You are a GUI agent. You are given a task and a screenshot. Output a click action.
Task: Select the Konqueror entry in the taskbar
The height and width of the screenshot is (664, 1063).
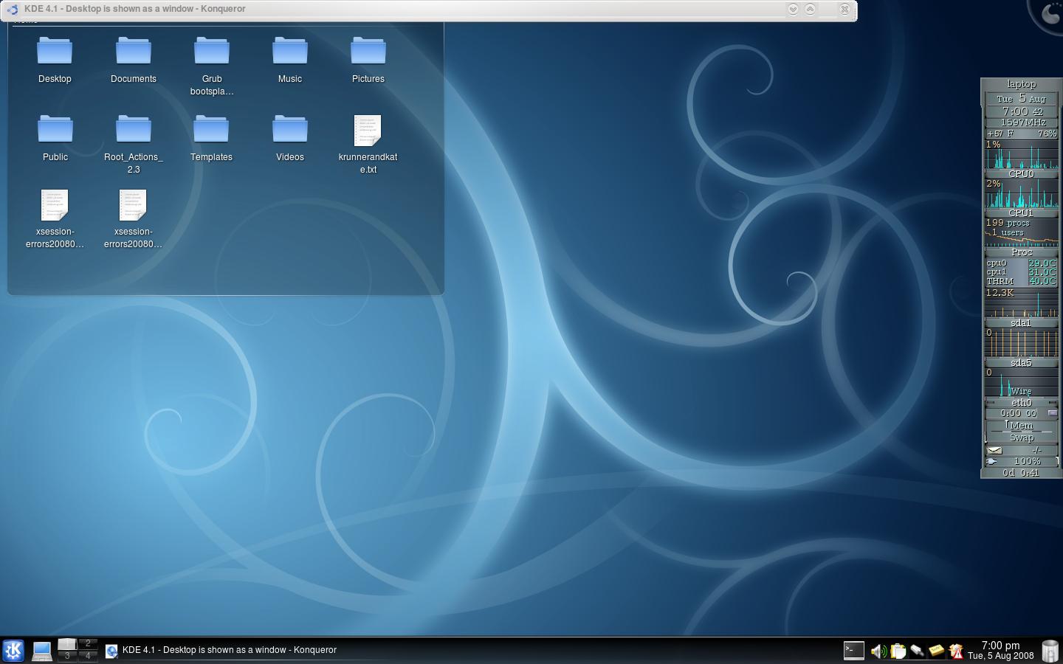pyautogui.click(x=221, y=650)
